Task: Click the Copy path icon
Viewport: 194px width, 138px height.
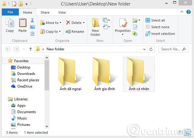Action: pos(32,27)
